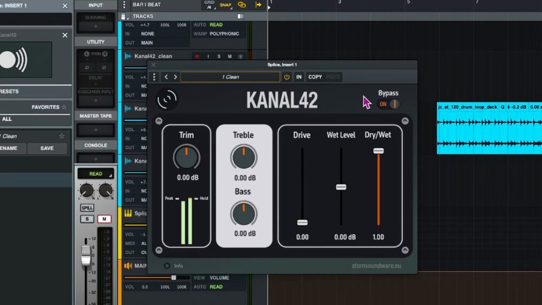The height and width of the screenshot is (305, 542).
Task: Add a Sidechain Input with plus
Action: [x=96, y=100]
